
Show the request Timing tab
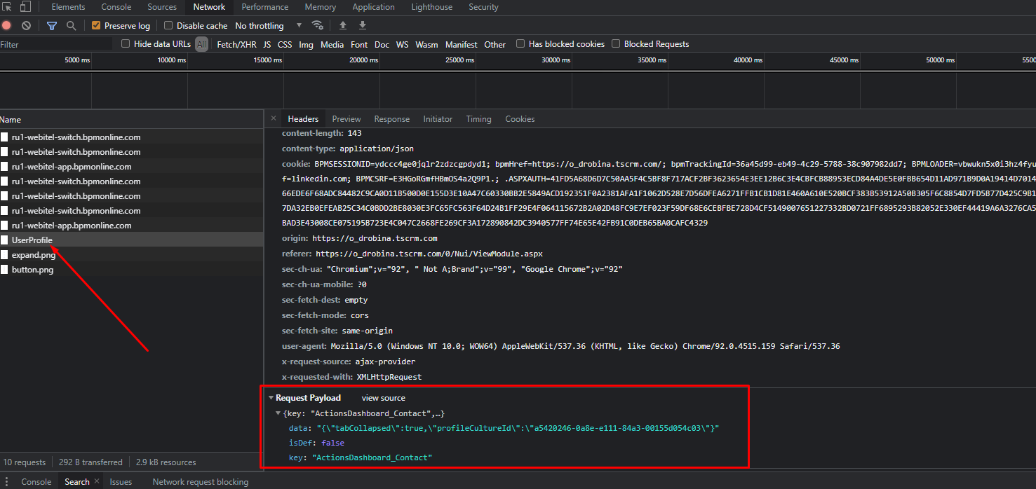coord(478,119)
